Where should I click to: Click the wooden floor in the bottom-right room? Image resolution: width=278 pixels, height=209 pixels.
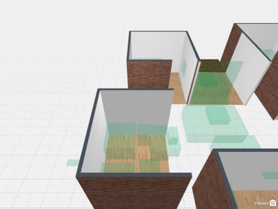(x=244, y=198)
